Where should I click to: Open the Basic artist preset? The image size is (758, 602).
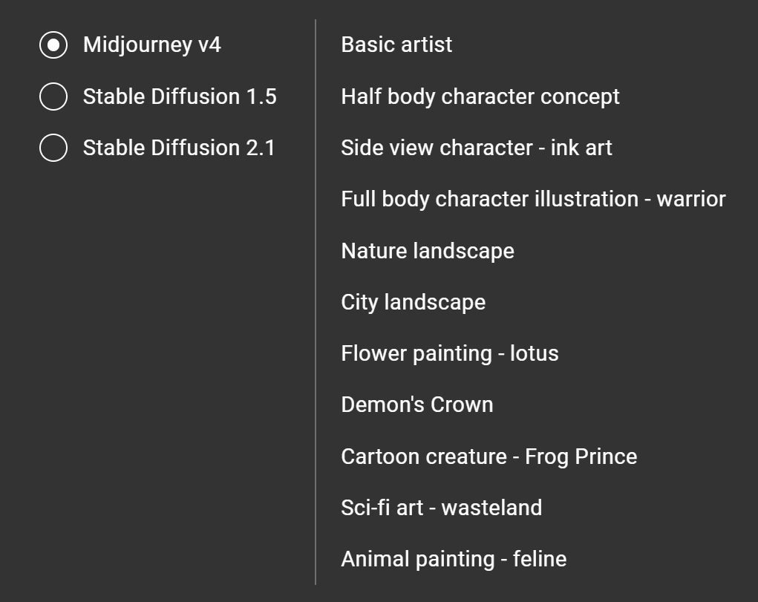pyautogui.click(x=396, y=45)
